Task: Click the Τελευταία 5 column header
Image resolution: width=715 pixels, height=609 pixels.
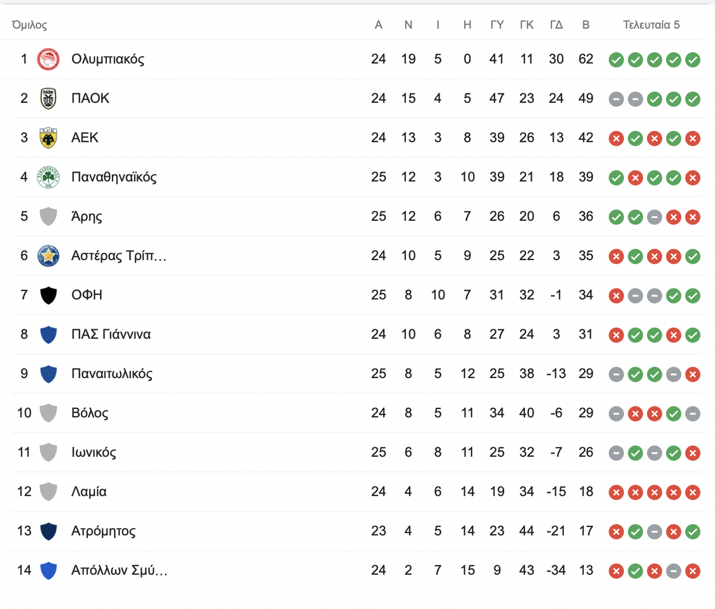Action: [651, 24]
